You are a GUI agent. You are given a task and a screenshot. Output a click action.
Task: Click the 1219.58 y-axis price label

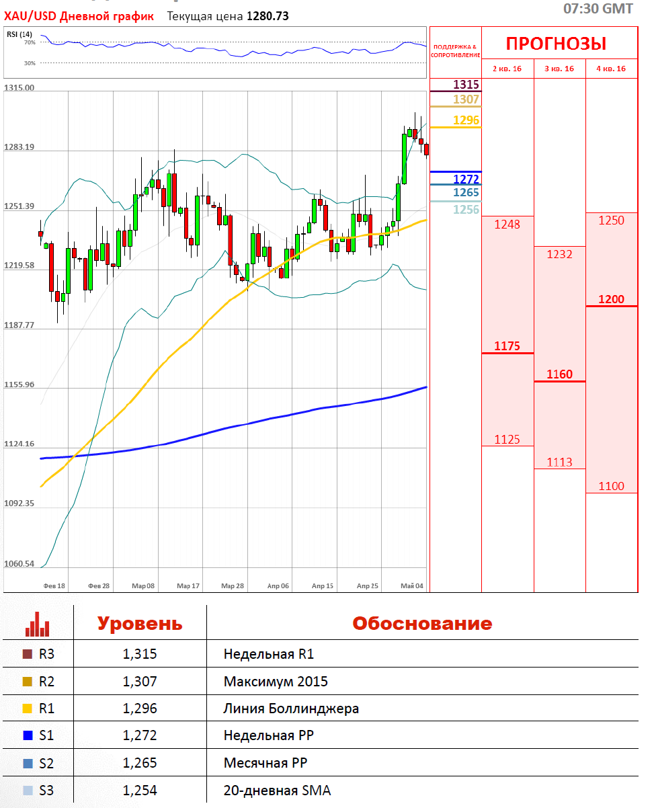pyautogui.click(x=19, y=266)
